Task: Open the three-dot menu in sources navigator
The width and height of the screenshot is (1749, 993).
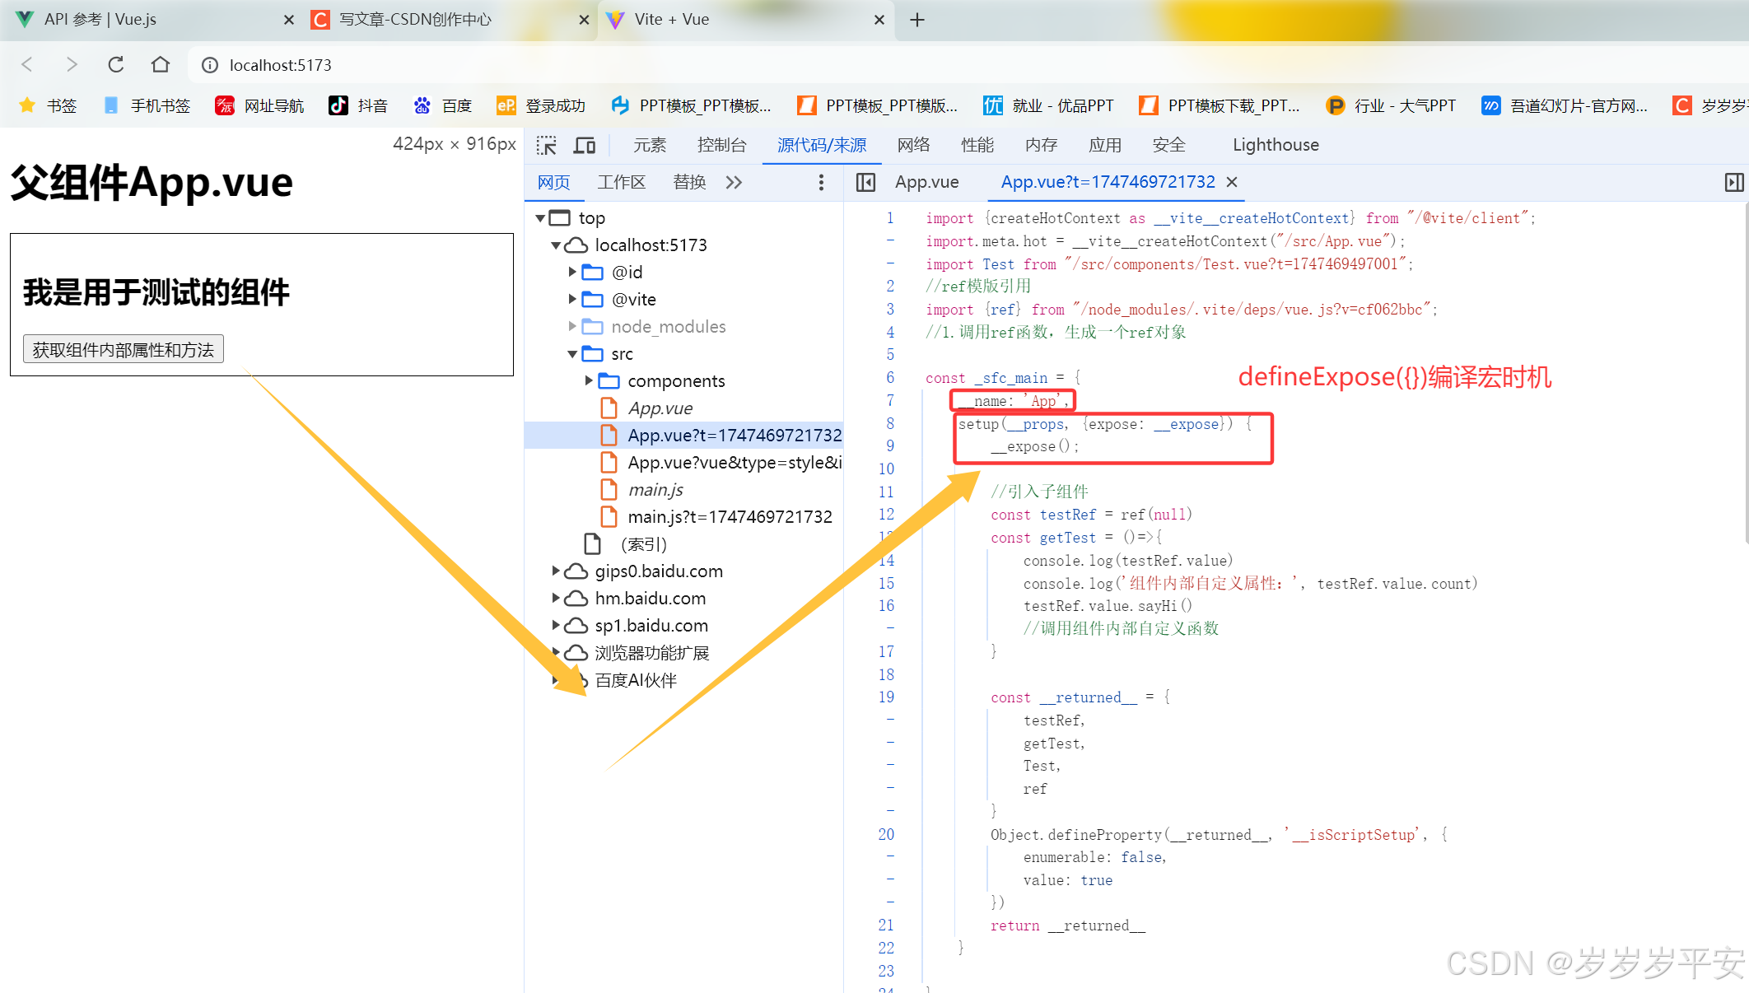Action: [821, 182]
